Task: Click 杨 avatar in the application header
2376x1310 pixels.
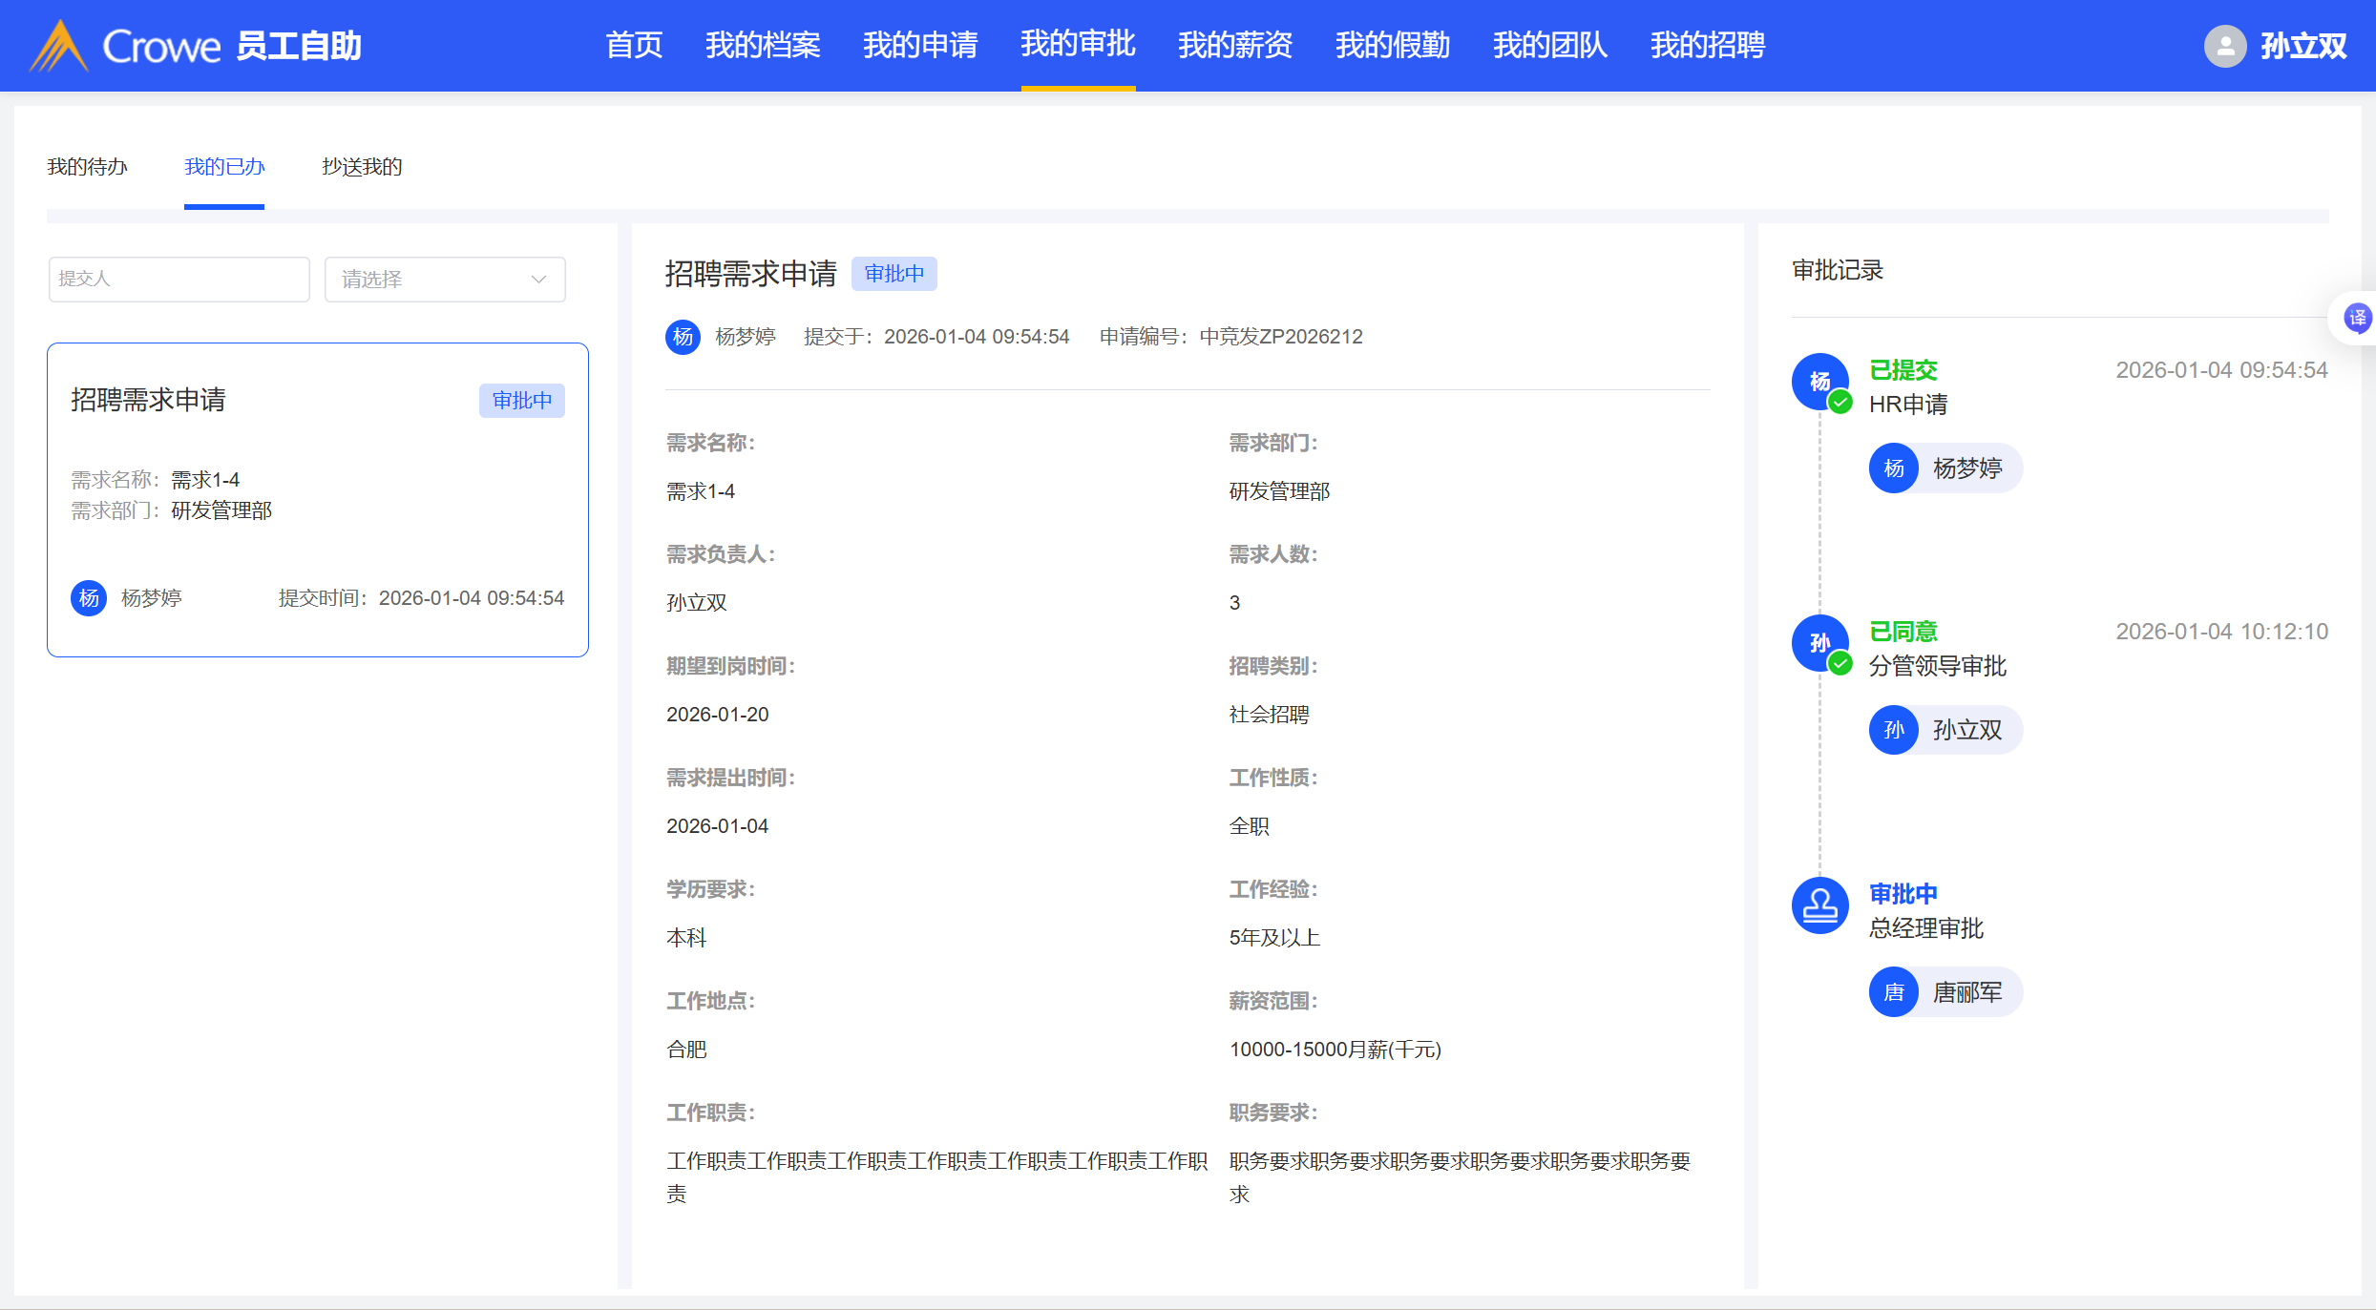Action: tap(683, 337)
